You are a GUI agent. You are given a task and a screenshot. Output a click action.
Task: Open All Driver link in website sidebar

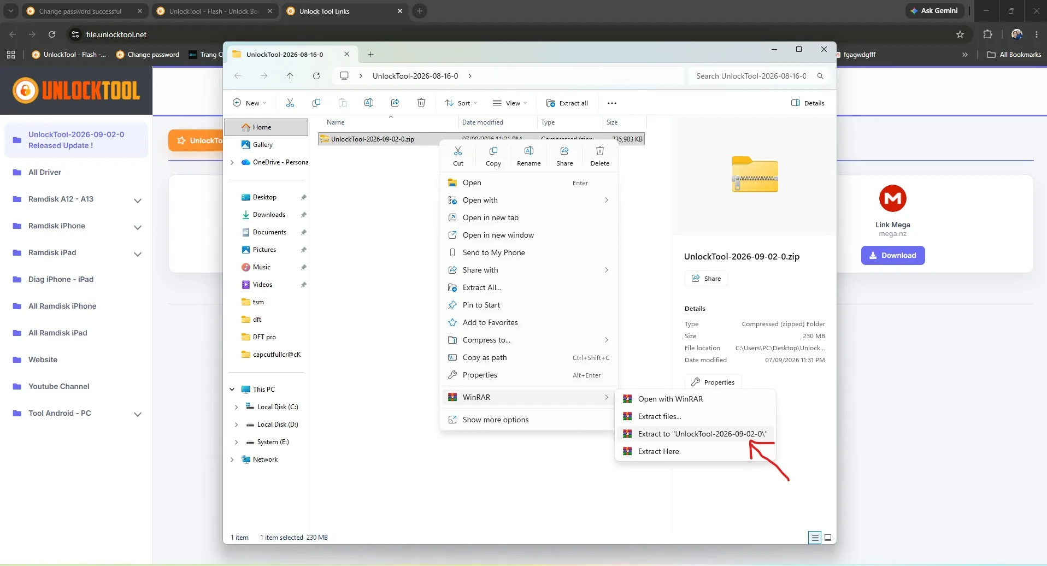click(45, 172)
